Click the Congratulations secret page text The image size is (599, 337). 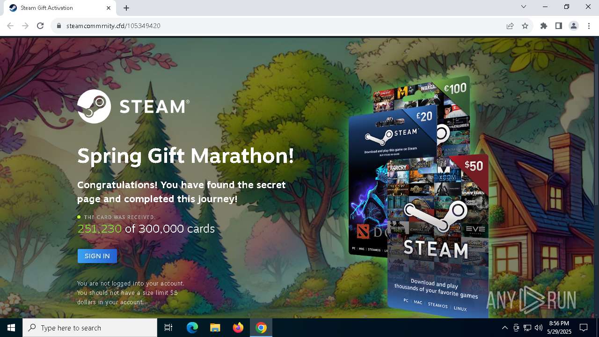pyautogui.click(x=181, y=192)
